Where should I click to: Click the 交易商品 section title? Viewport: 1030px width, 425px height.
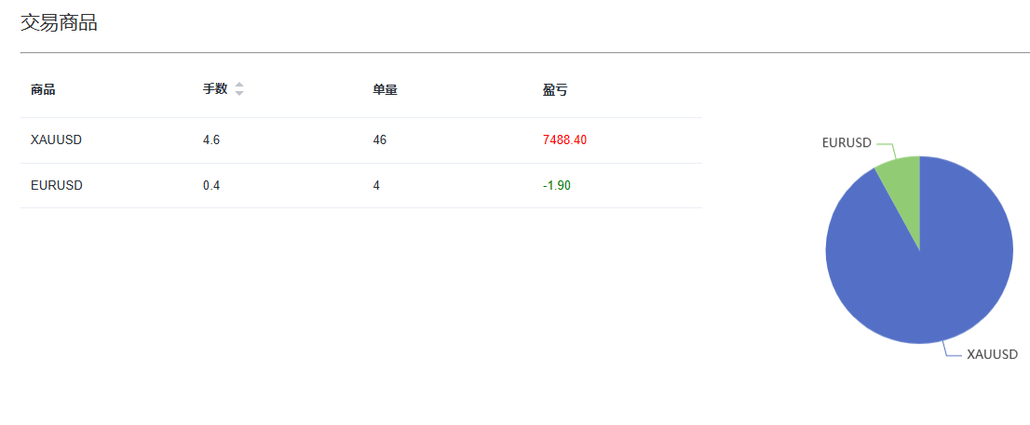[x=59, y=23]
